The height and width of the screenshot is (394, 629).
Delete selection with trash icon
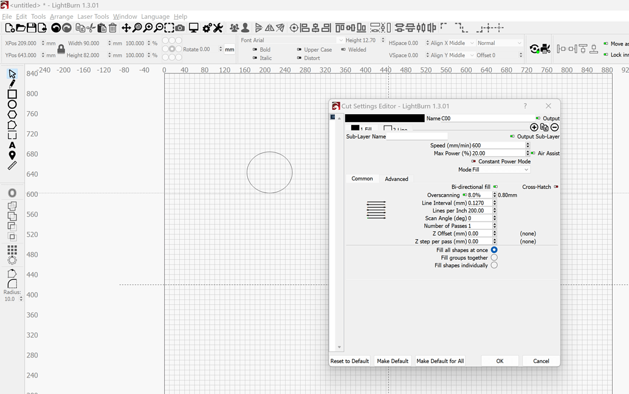112,28
